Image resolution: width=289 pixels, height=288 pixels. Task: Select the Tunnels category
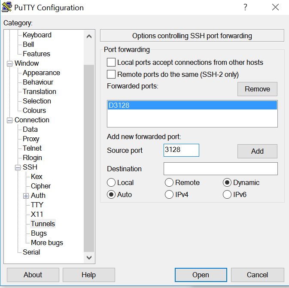43,224
